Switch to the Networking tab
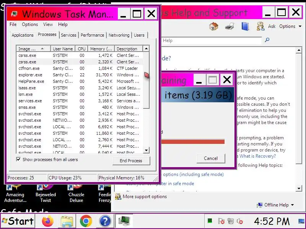Image resolution: width=306 pixels, height=229 pixels. pos(119,35)
